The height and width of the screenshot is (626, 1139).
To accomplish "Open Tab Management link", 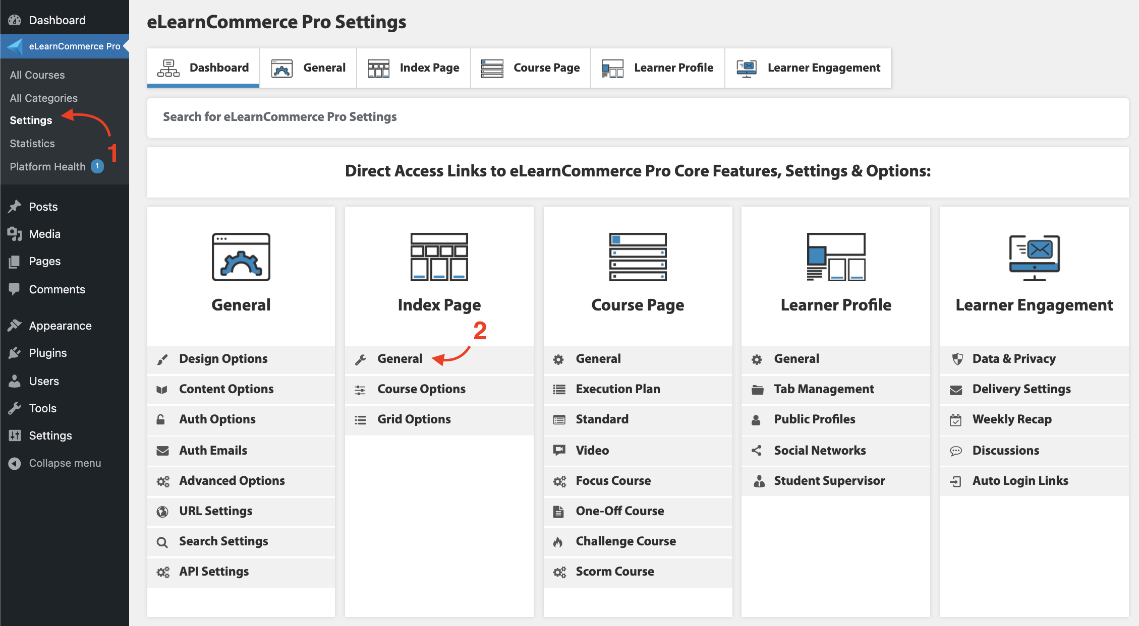I will point(823,389).
